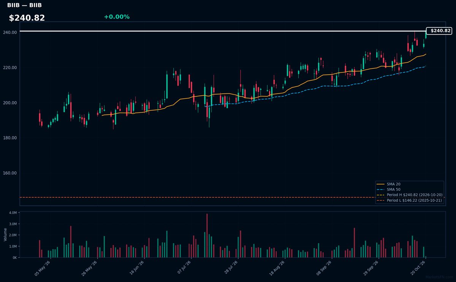The image size is (456, 282).
Task: Click the 20 Oct '26 date label
Action: 418,268
